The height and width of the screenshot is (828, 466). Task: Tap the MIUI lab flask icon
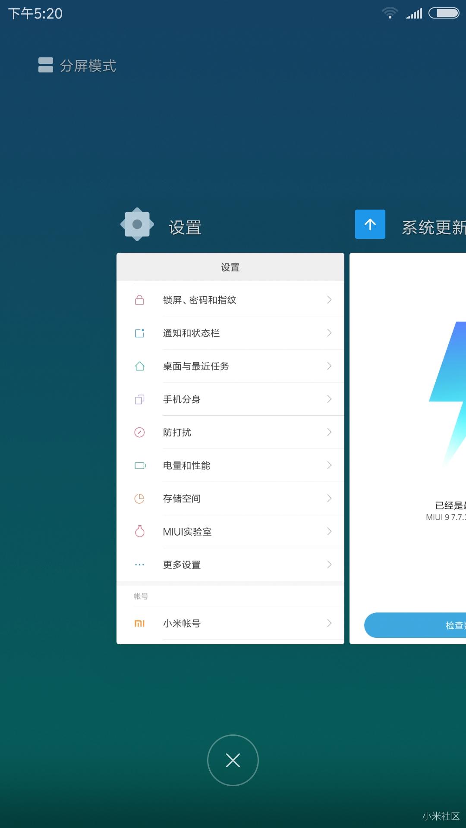(x=139, y=531)
